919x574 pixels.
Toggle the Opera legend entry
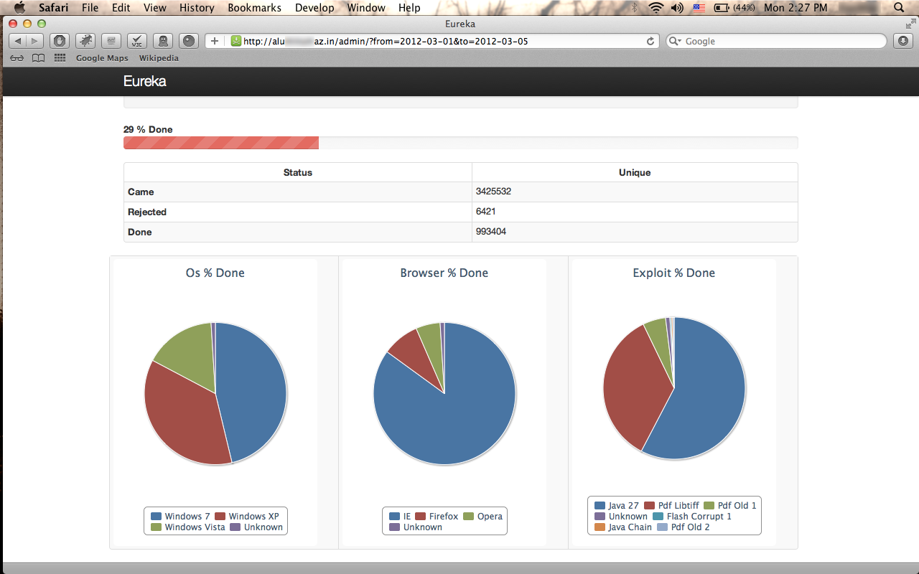[x=483, y=516]
